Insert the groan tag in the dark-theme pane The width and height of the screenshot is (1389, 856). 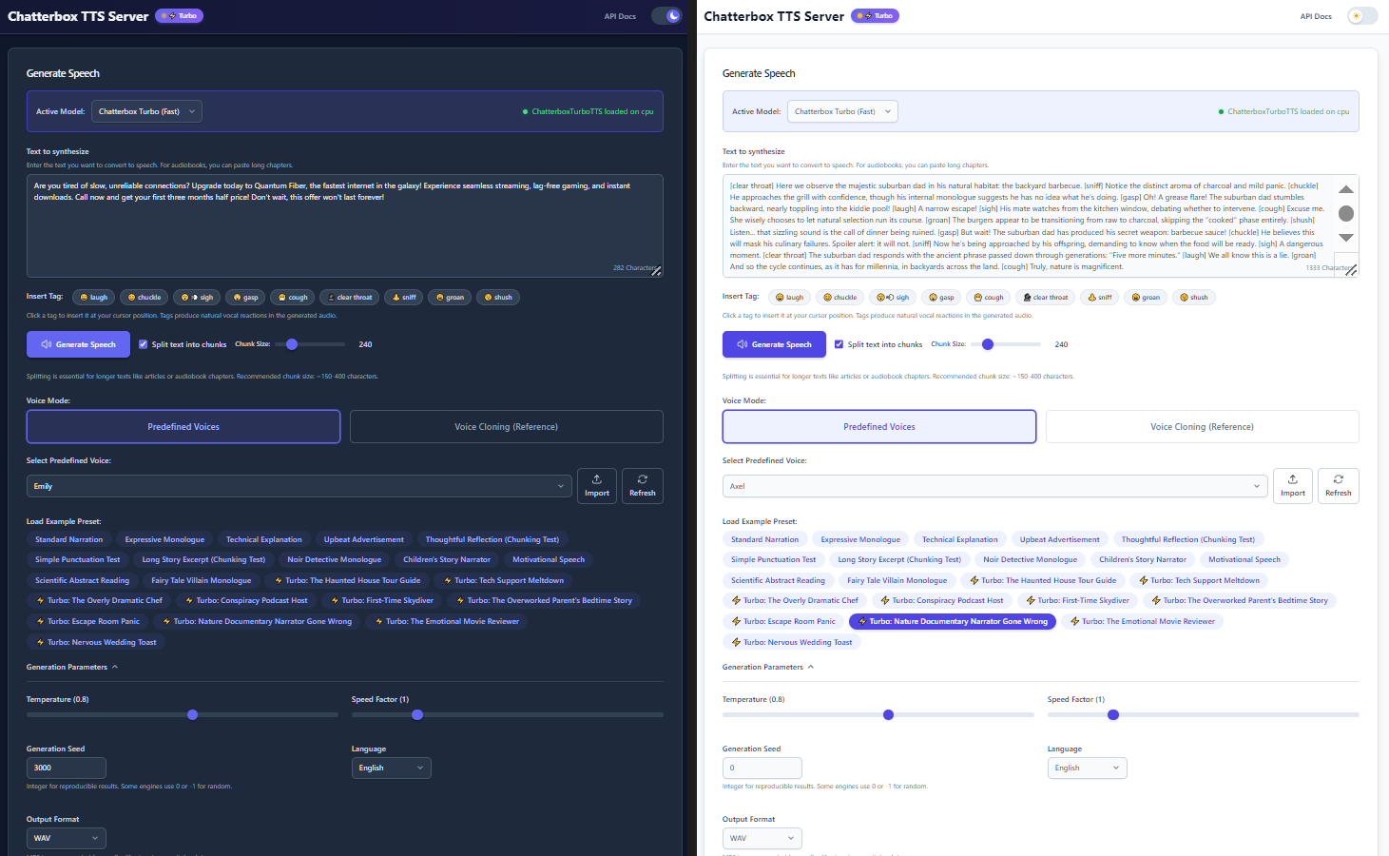(450, 297)
